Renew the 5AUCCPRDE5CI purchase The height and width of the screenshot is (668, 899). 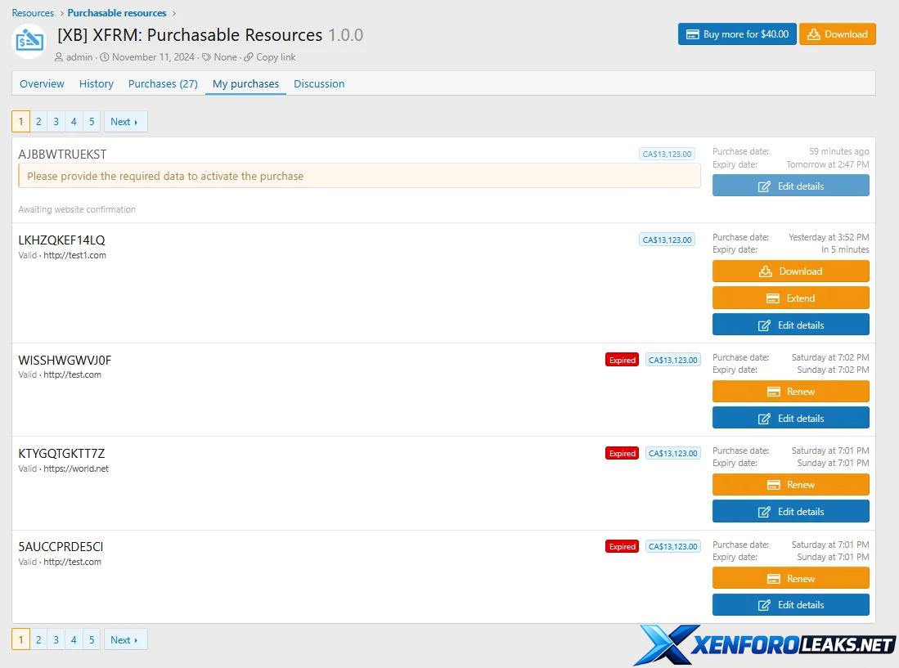[x=790, y=579]
